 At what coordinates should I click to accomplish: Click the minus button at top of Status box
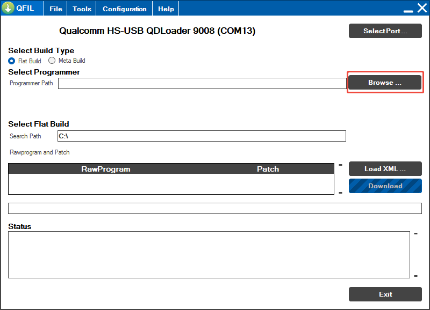(x=415, y=234)
